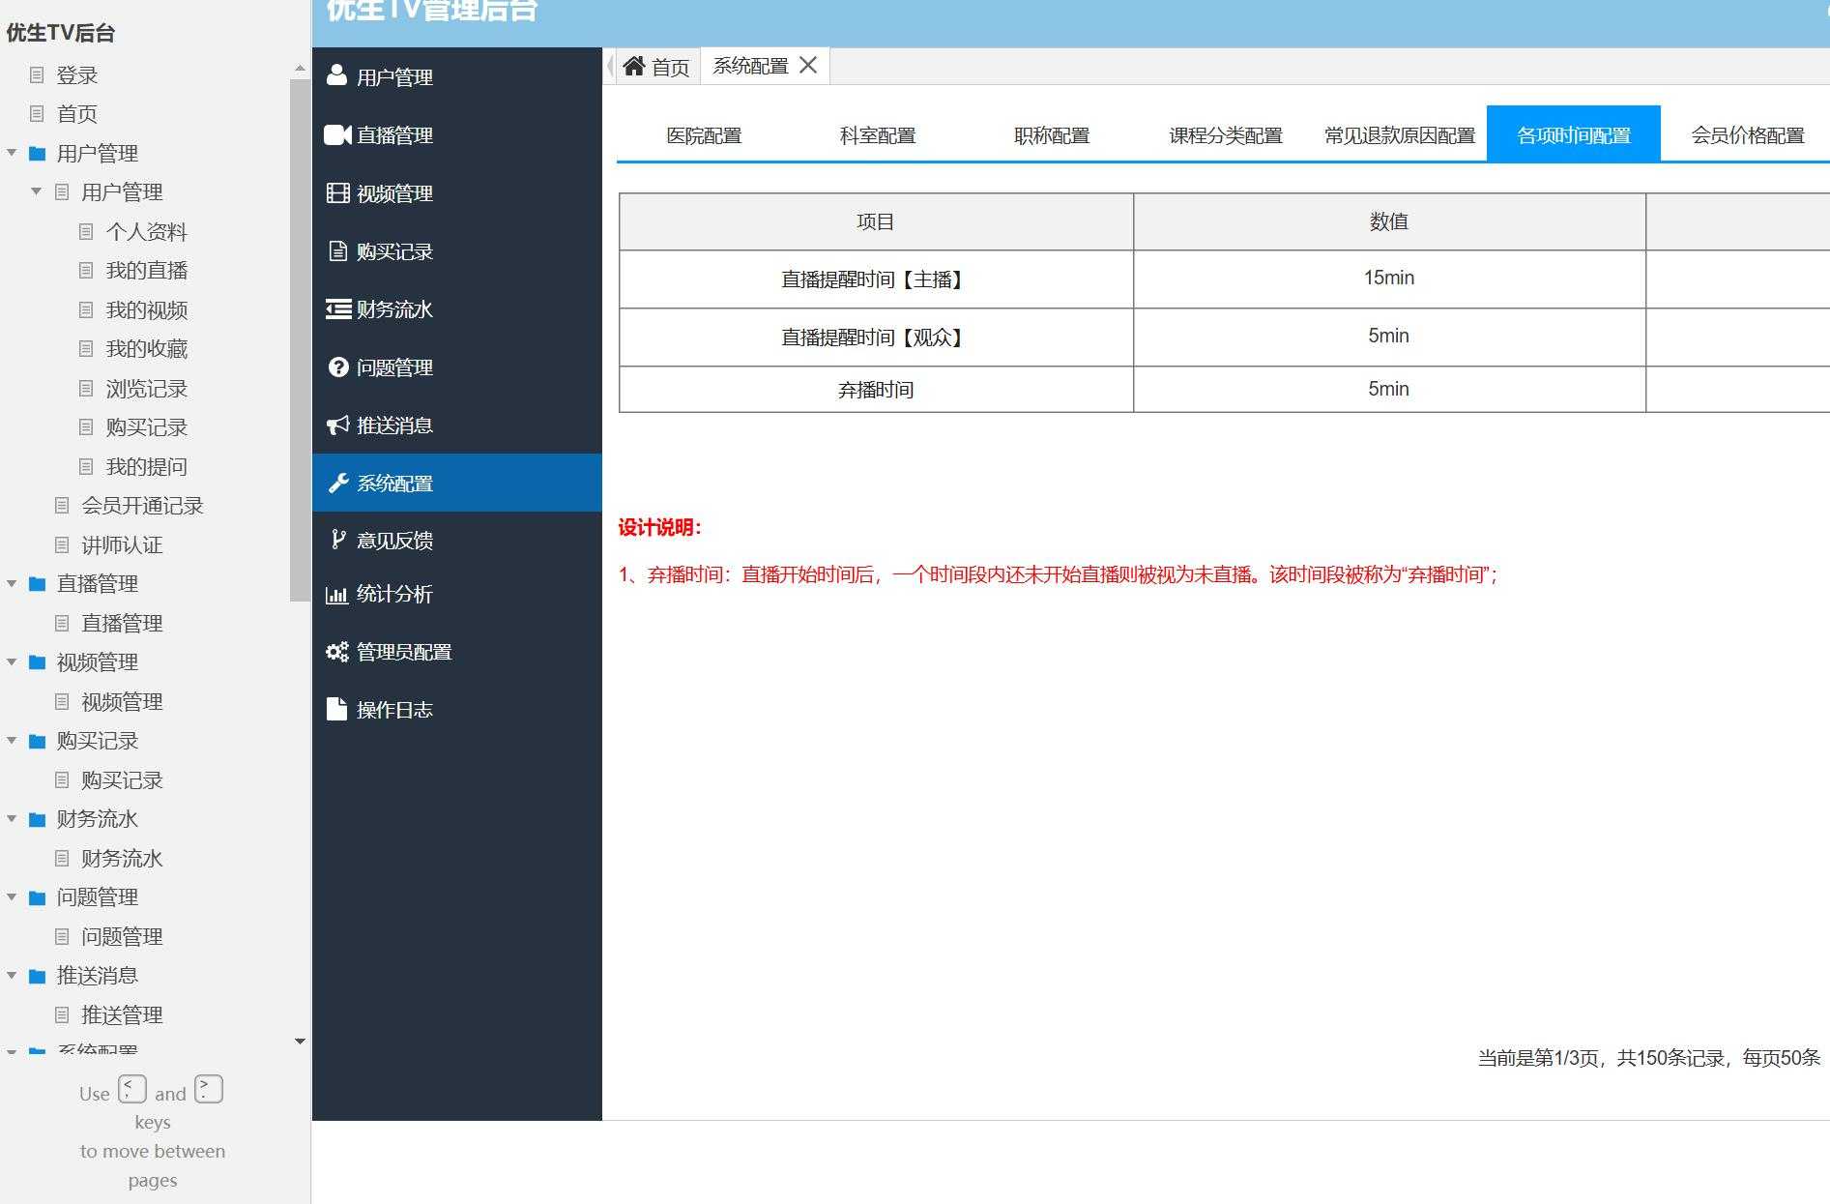Viewport: 1830px width, 1204px height.
Task: Click the 首页 home icon on the tab
Action: click(636, 65)
